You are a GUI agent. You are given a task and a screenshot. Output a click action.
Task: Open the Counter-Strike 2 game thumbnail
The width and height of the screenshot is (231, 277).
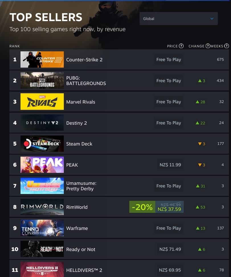[x=42, y=60]
